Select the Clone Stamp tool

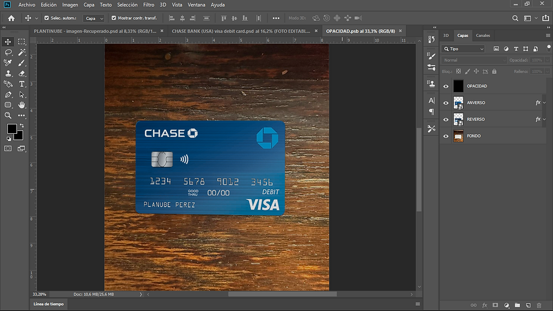click(x=8, y=73)
